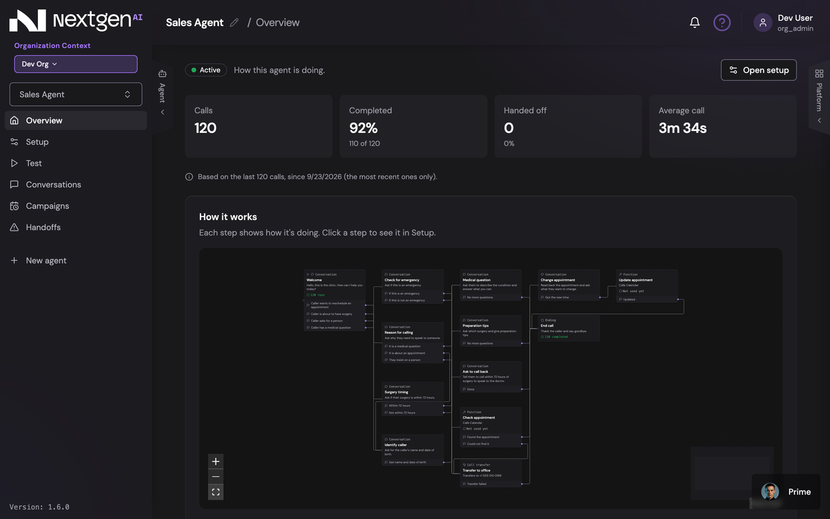Select the Preparation tips step
This screenshot has width=830, height=519.
491,331
